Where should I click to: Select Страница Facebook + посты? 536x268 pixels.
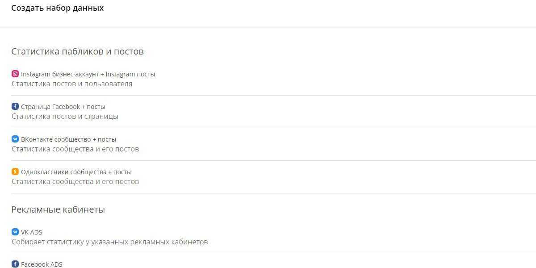[x=63, y=107]
